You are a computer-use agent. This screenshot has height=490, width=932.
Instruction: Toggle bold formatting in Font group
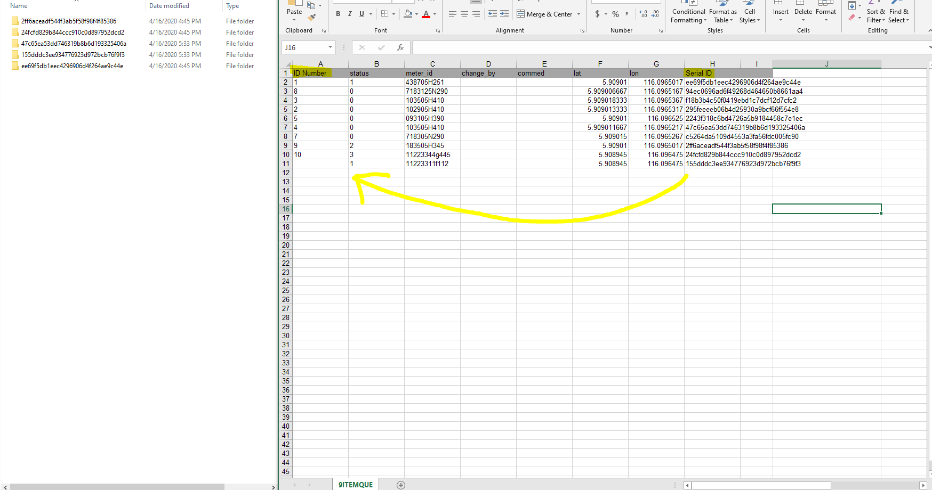point(338,14)
